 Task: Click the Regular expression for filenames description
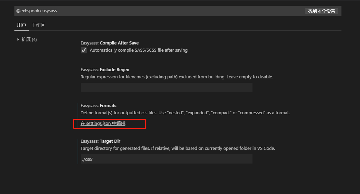pyautogui.click(x=177, y=77)
